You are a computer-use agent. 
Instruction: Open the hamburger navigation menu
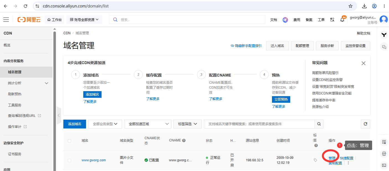click(x=6, y=20)
